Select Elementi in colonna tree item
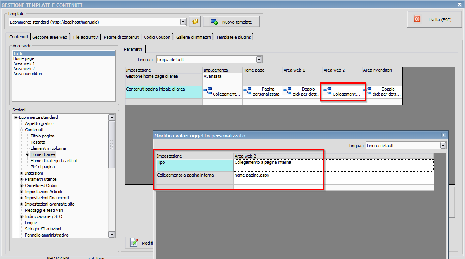The width and height of the screenshot is (465, 259). [x=48, y=148]
